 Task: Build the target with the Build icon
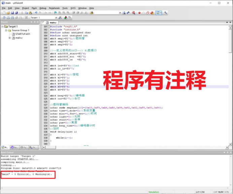point(8,18)
